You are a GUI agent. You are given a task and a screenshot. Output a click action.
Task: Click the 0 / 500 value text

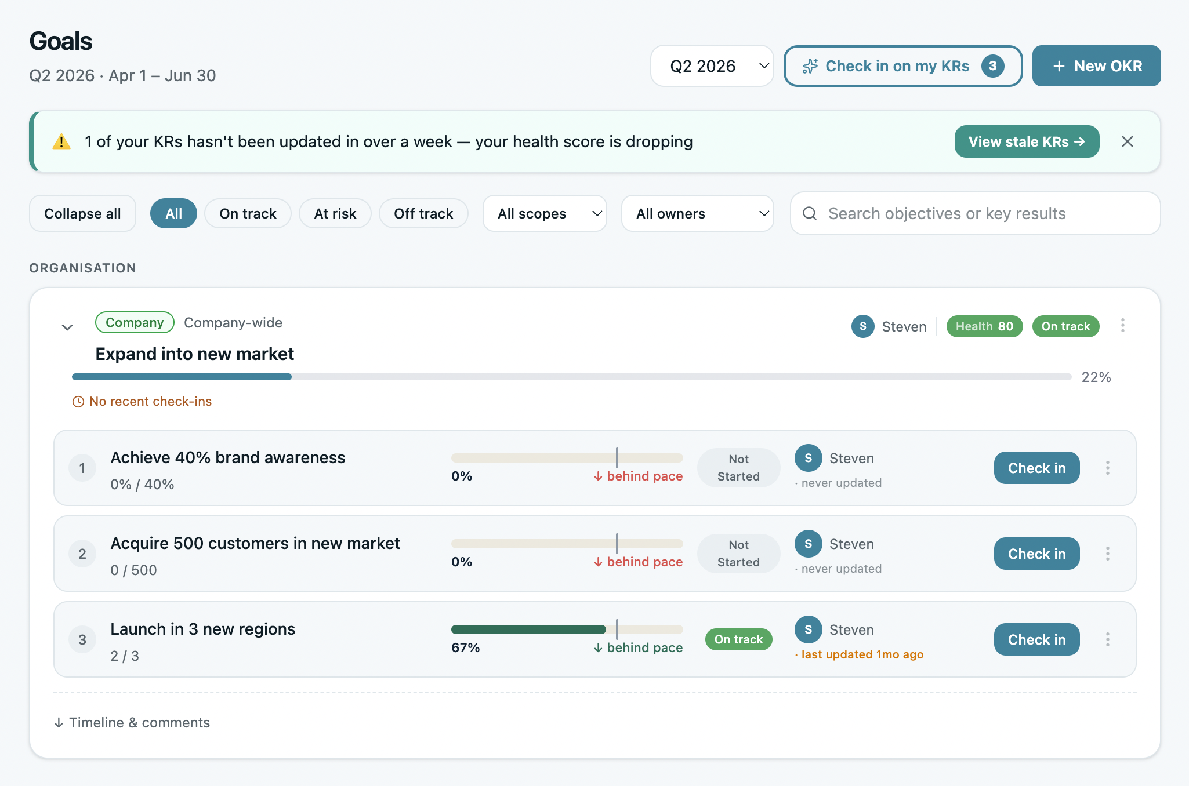coord(133,570)
